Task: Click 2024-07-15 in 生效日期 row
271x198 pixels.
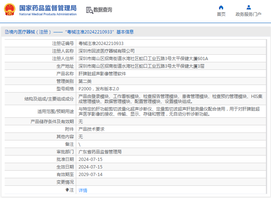Action: (x=90, y=167)
